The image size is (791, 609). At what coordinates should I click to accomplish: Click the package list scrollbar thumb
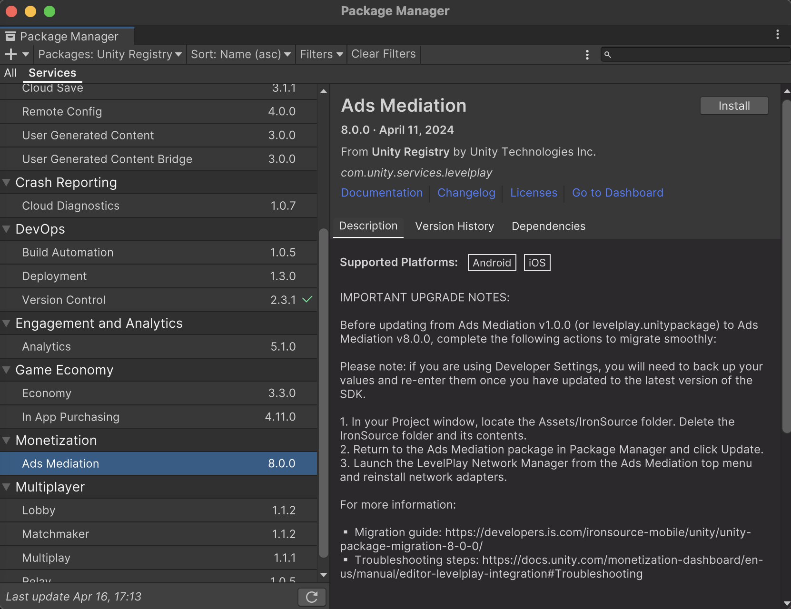pyautogui.click(x=324, y=393)
